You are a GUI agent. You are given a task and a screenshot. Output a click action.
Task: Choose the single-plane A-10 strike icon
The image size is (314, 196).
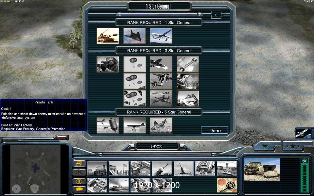[x=161, y=64]
